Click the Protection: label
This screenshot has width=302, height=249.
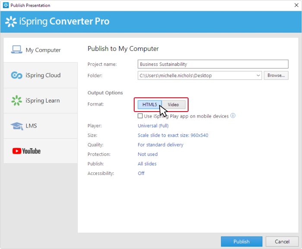(x=99, y=154)
